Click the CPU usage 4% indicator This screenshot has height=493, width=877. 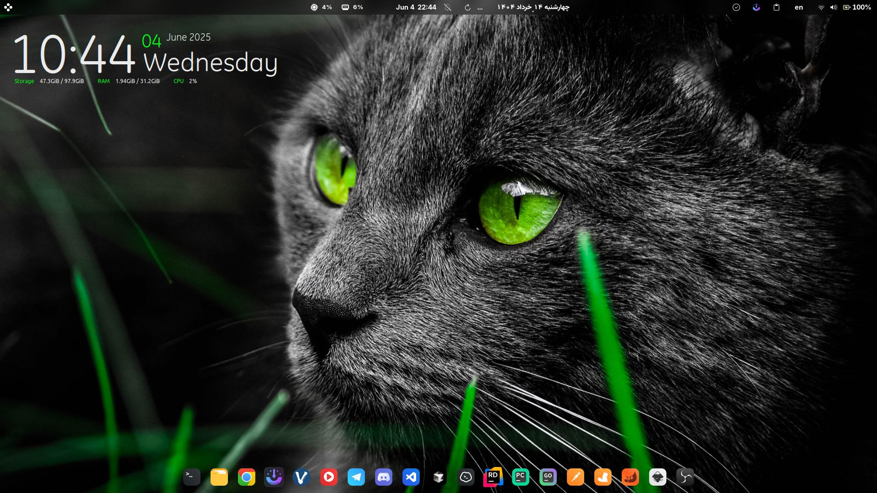[x=321, y=7]
